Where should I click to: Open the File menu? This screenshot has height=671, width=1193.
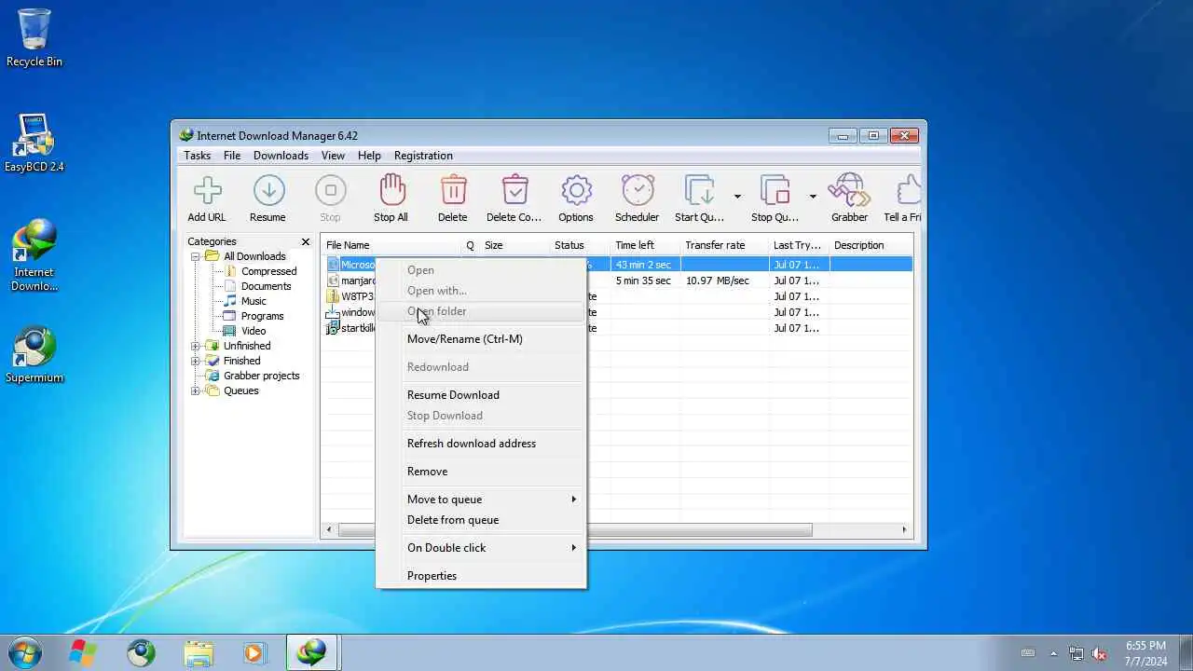(x=232, y=156)
